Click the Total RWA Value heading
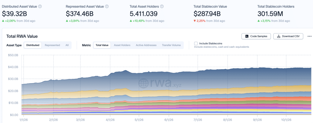This screenshot has width=313, height=123. [x=22, y=36]
